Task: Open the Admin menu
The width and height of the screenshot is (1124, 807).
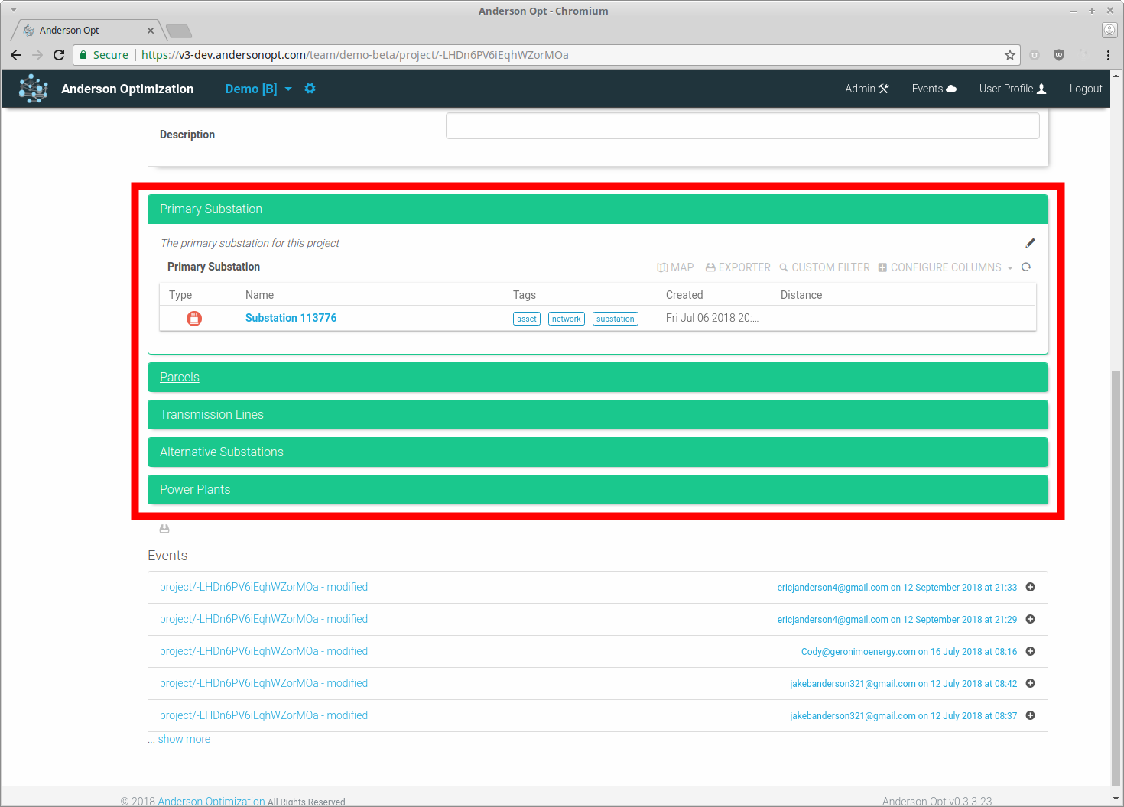Action: (x=866, y=89)
